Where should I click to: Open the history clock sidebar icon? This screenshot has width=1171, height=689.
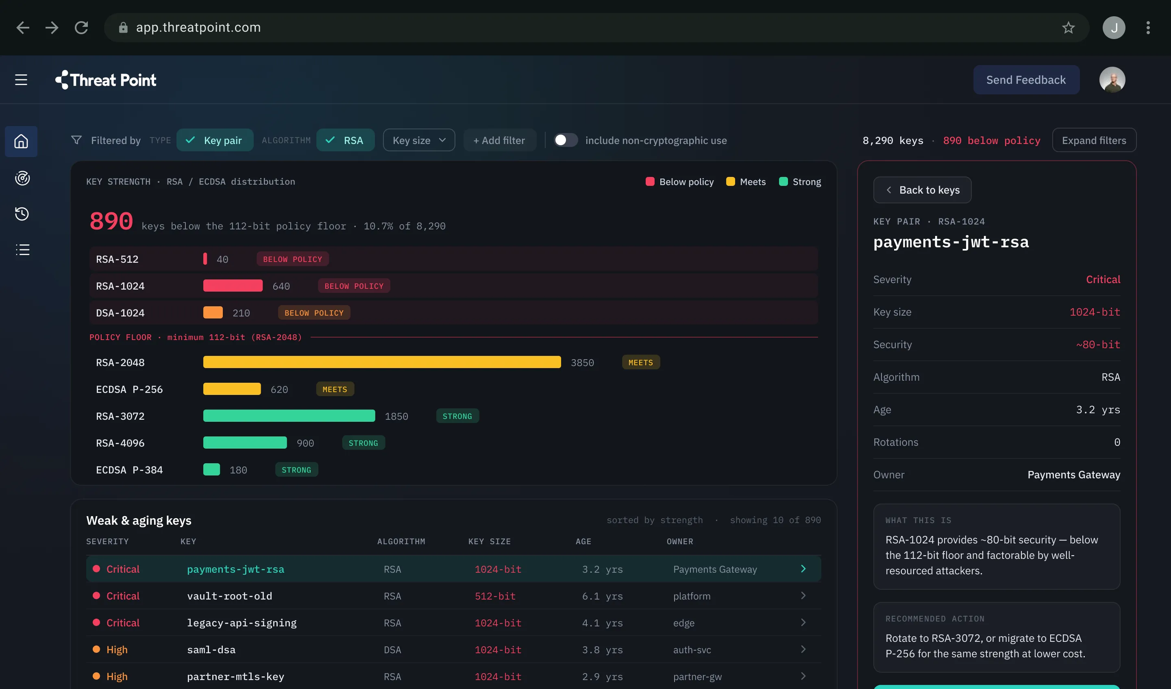pos(22,214)
